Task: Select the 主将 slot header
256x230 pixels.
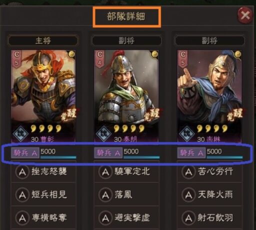Action: tap(43, 41)
